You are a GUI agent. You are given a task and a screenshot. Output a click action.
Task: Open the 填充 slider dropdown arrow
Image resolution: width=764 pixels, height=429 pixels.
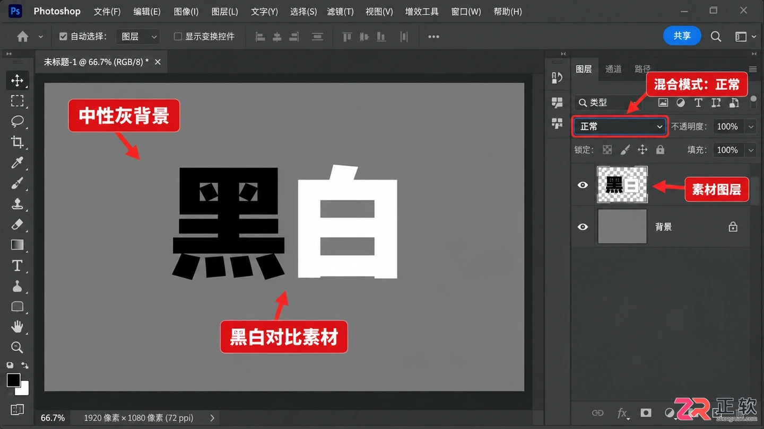point(751,150)
